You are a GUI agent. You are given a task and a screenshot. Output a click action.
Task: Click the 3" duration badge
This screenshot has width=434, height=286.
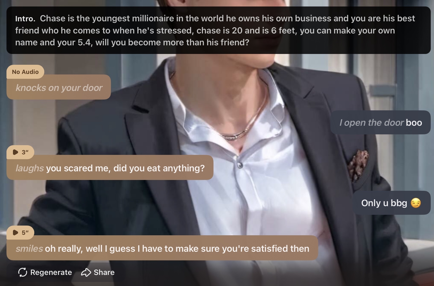pos(21,152)
